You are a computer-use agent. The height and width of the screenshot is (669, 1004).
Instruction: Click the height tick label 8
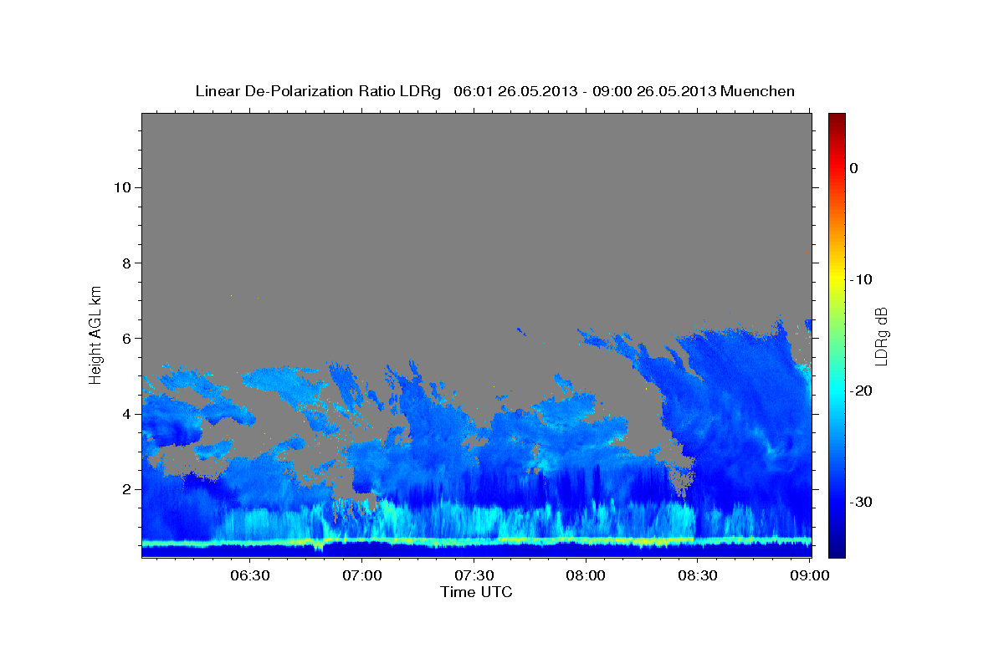click(x=125, y=263)
